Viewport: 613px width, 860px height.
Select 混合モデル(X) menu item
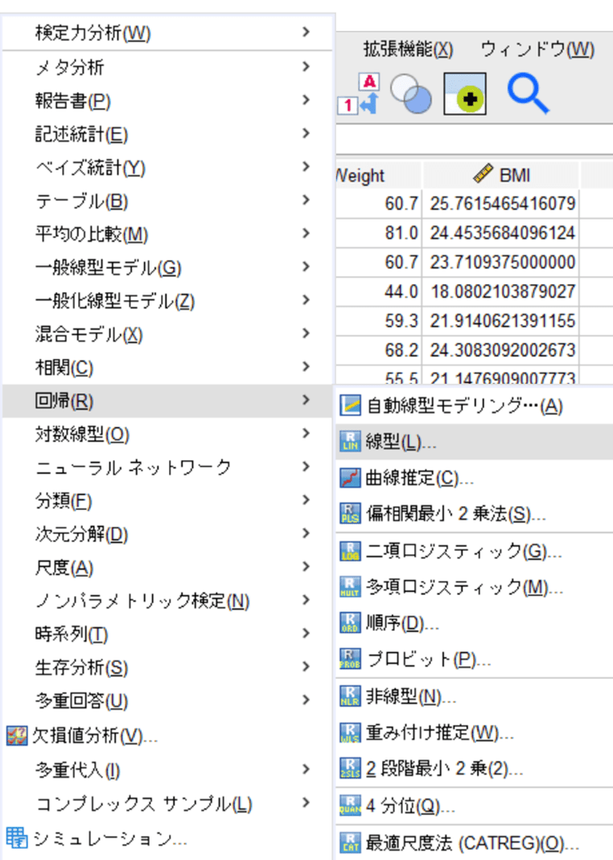[168, 334]
